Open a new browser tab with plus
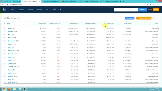The width and height of the screenshot is (162, 91). coord(124,2)
